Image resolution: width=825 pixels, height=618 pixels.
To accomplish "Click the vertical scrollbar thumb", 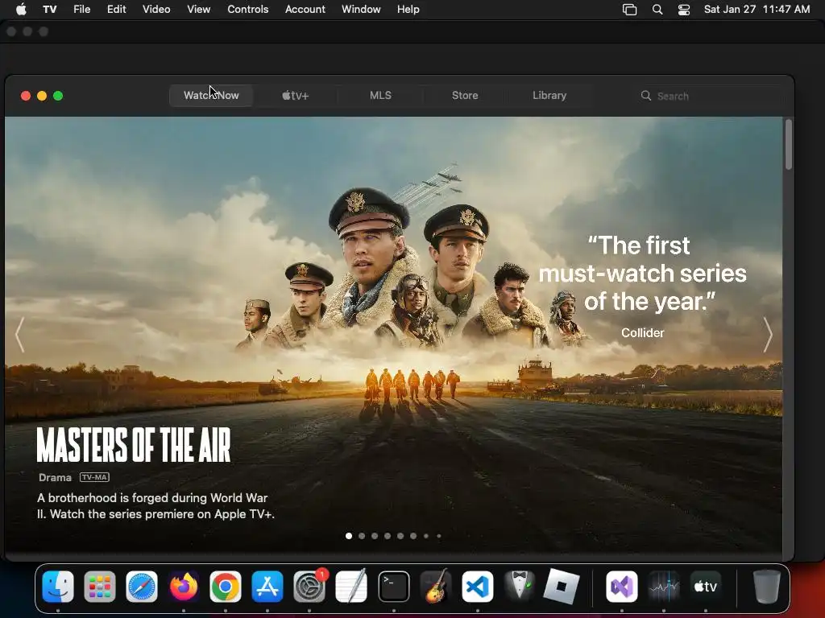I will click(788, 145).
